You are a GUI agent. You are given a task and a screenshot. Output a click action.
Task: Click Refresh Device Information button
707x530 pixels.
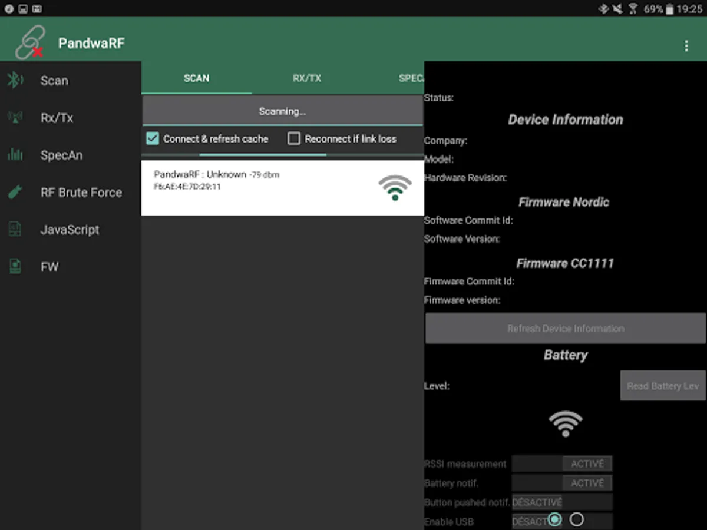[x=566, y=328]
